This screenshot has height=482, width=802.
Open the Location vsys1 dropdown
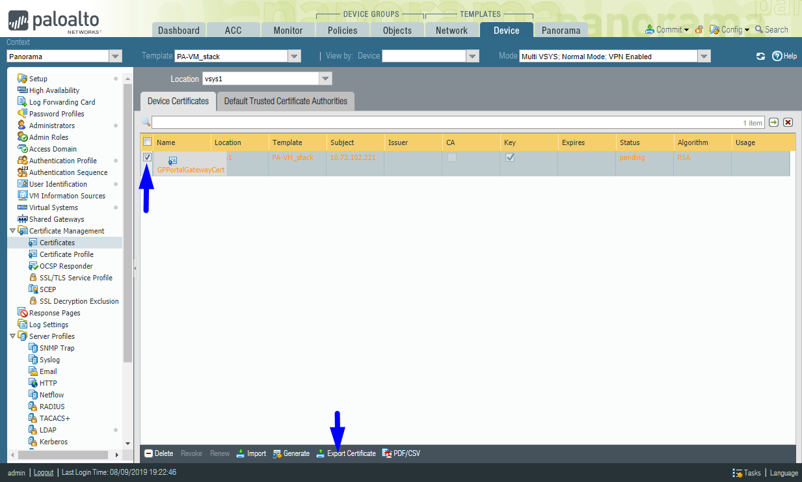point(325,79)
